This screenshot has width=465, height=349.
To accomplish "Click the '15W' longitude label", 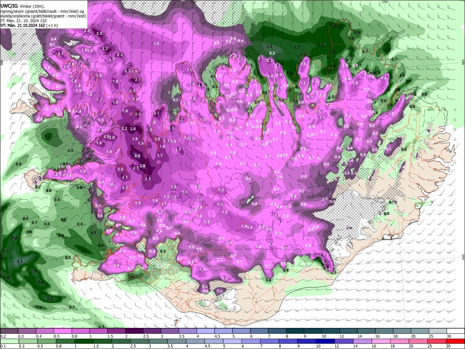I will pyautogui.click(x=385, y=2).
